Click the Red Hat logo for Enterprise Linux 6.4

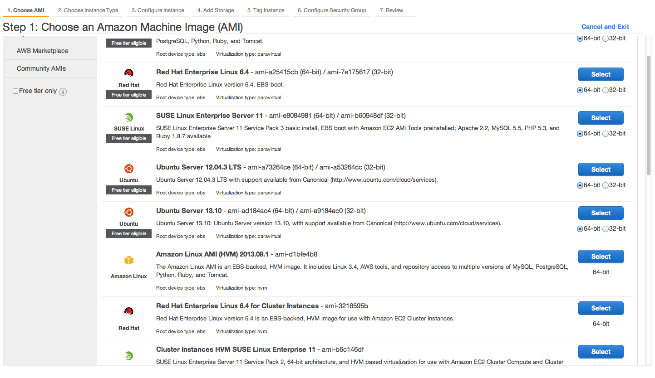(129, 73)
